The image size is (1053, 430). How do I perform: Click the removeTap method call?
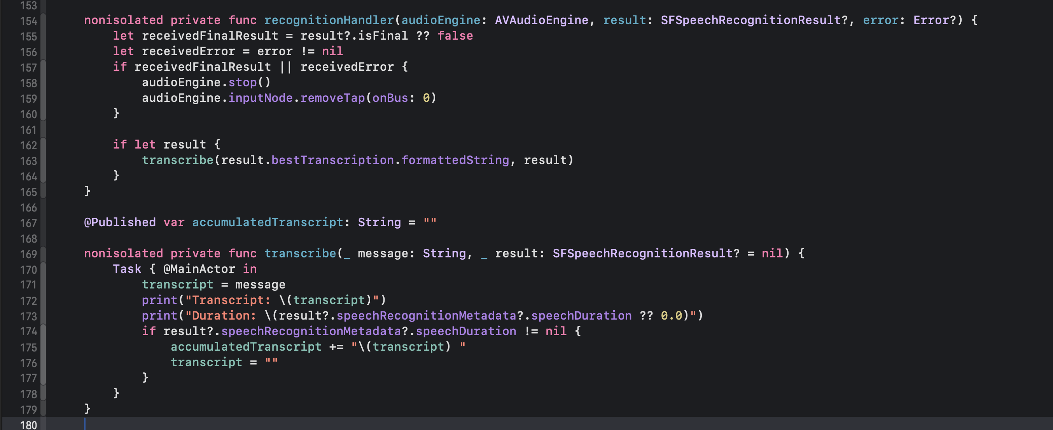pos(332,98)
